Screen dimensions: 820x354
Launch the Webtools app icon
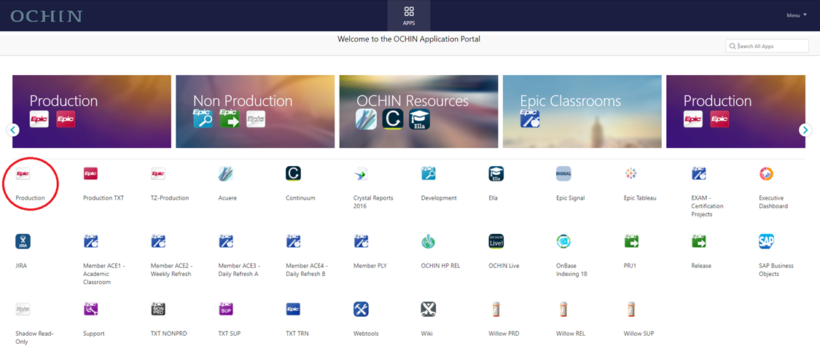coord(361,309)
